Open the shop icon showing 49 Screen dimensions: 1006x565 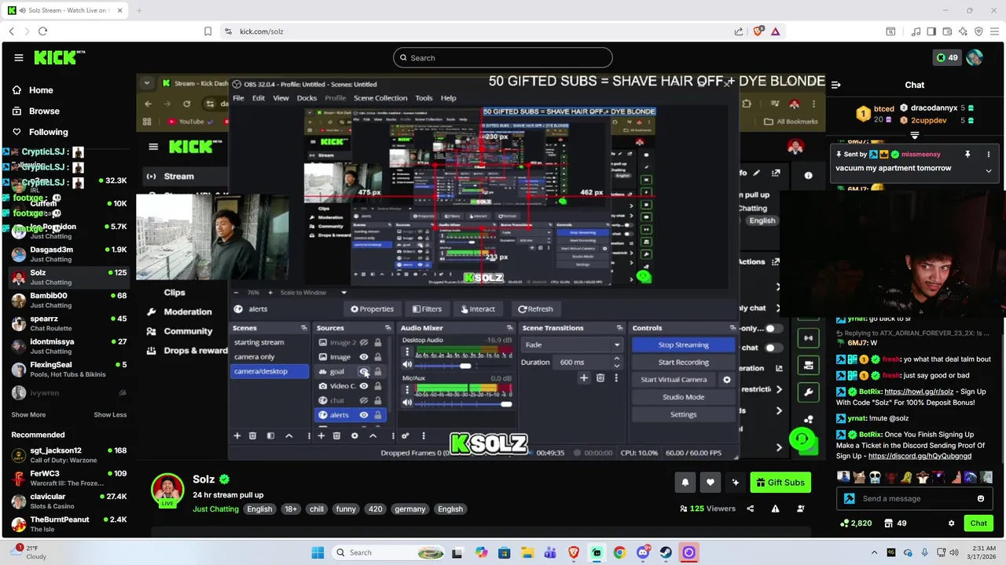[895, 523]
